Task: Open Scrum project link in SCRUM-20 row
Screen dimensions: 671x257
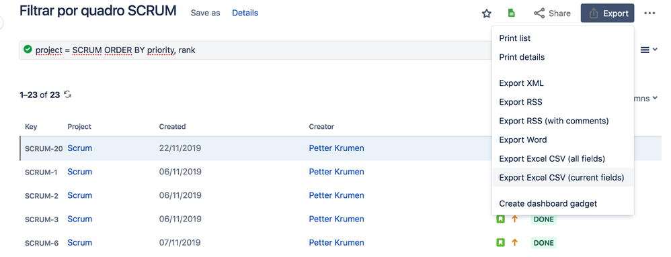Action: (79, 148)
